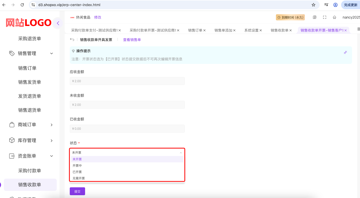Image resolution: width=360 pixels, height=198 pixels.
Task: Click the 商城订单 bag icon
Action: 12,125
